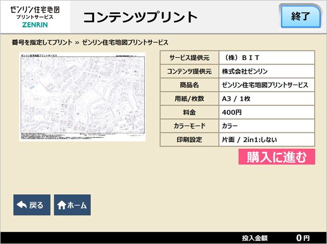Select the コンテンツ提供元 label cell
This screenshot has width=327, height=244.
190,71
